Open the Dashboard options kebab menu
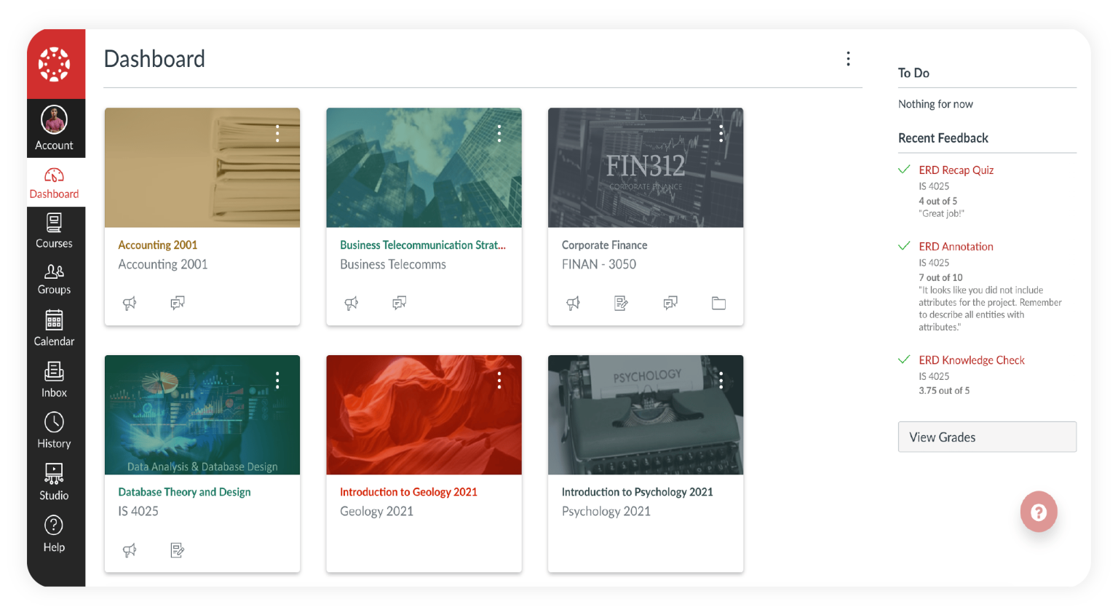 coord(848,58)
